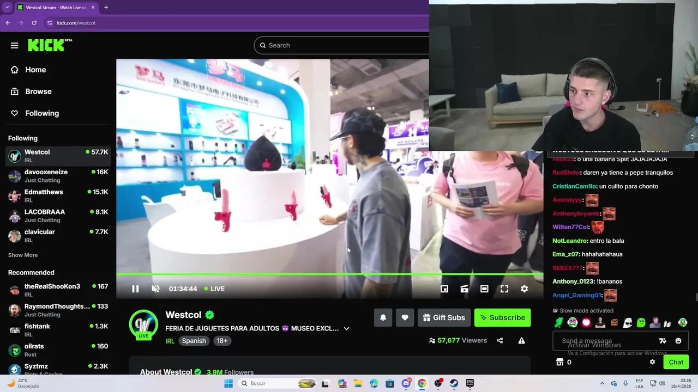Enter fullscreen video mode

coord(504,289)
